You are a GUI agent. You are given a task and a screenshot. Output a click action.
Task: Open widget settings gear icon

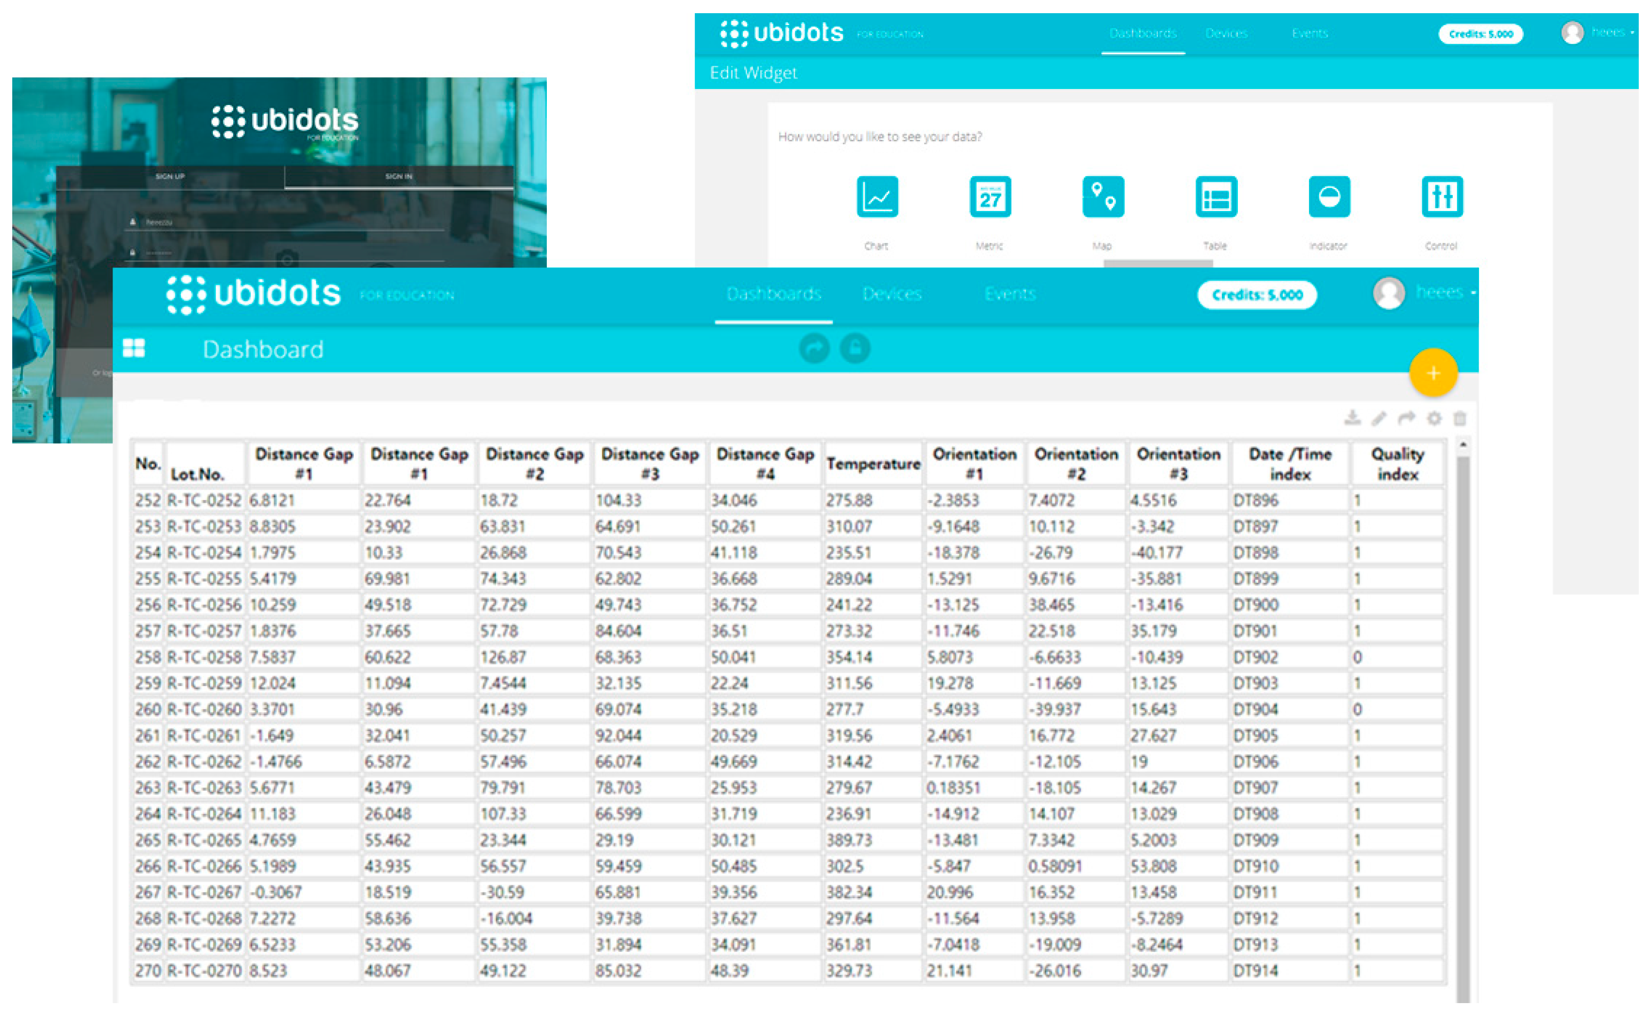coord(1433,419)
